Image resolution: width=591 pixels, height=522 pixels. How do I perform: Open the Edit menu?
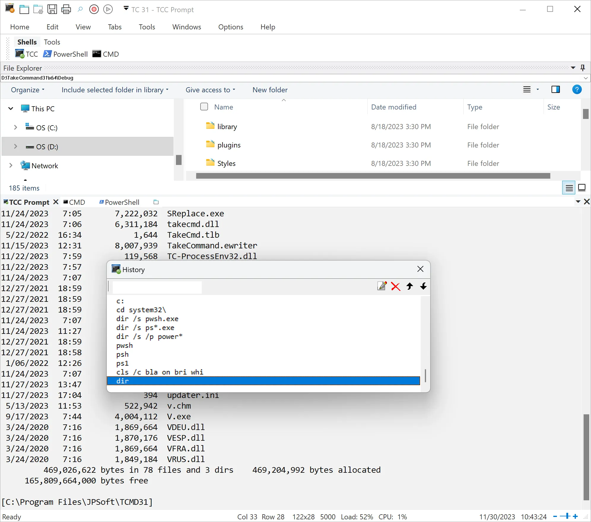[x=53, y=27]
